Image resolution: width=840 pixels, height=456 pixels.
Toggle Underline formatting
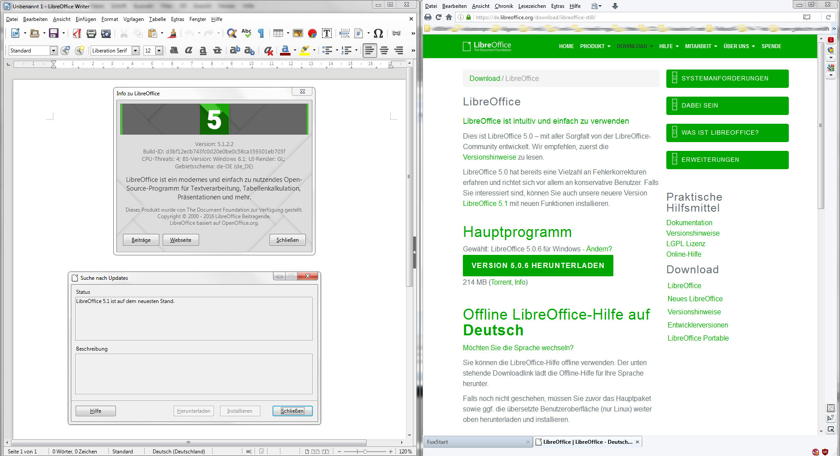point(203,50)
